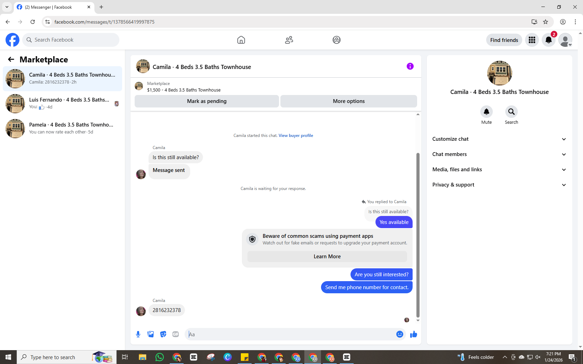Choose a sticker icon
The height and width of the screenshot is (364, 583).
163,334
